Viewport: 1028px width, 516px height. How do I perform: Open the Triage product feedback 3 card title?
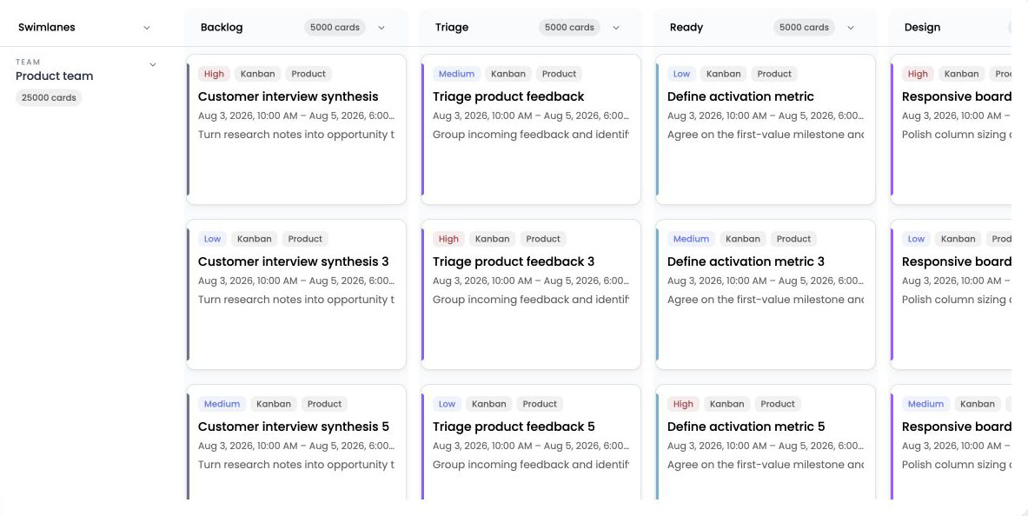coord(514,261)
